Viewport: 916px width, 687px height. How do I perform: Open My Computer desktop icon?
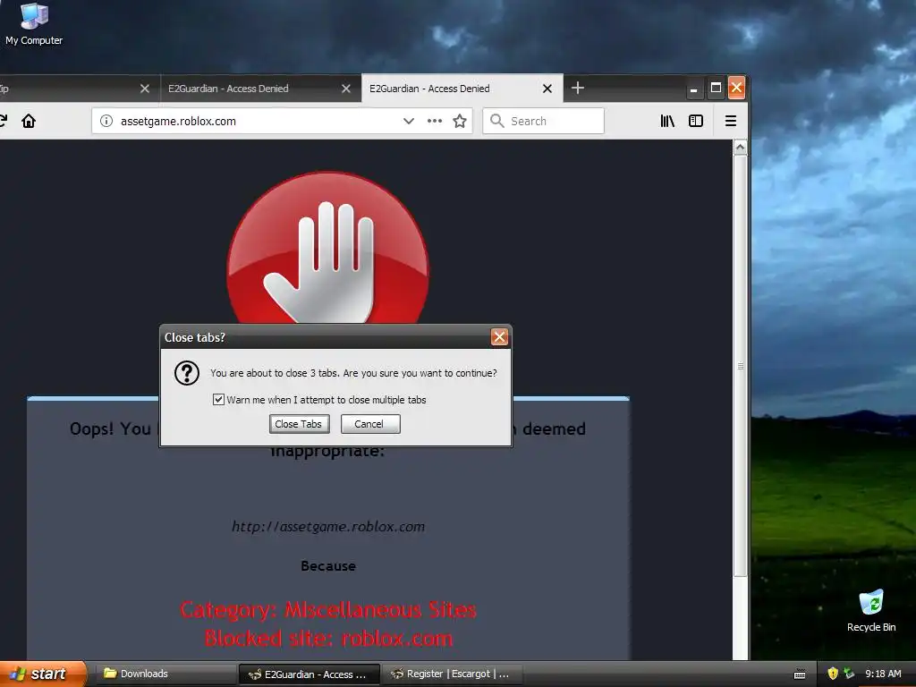(34, 24)
